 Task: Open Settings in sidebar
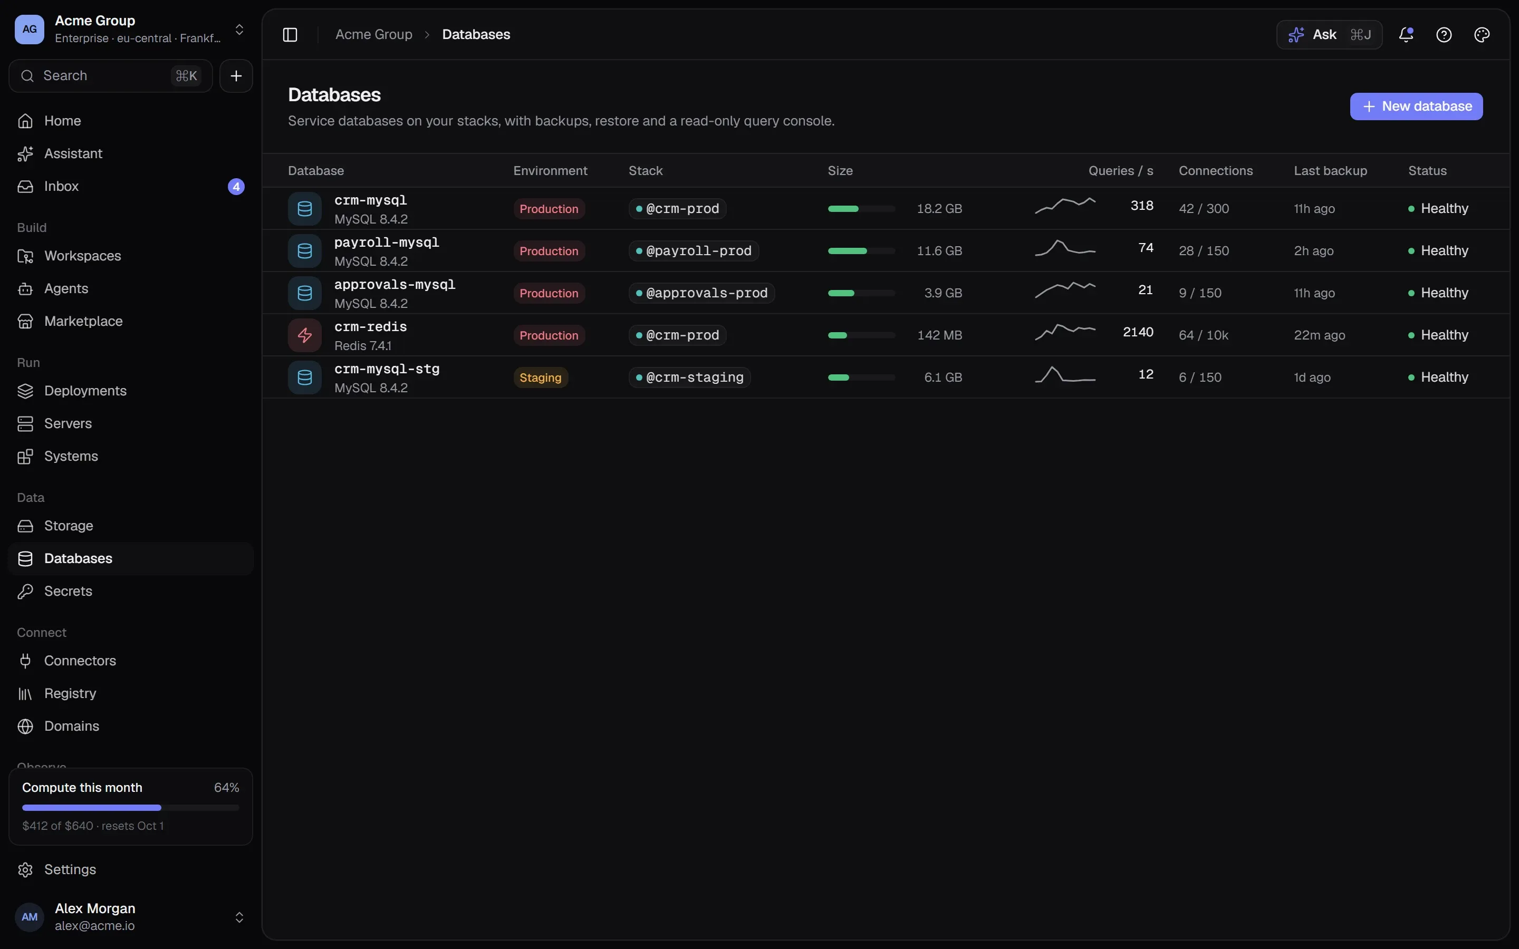click(131, 869)
